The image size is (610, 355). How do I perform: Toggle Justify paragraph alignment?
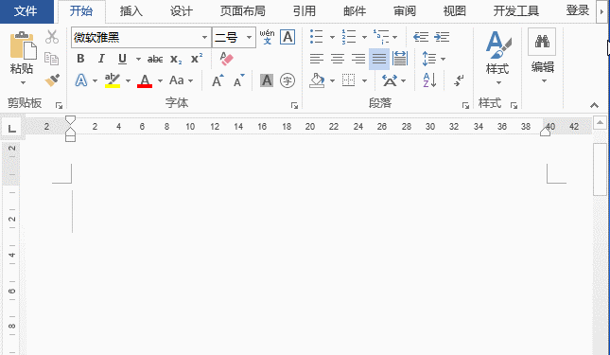(379, 59)
